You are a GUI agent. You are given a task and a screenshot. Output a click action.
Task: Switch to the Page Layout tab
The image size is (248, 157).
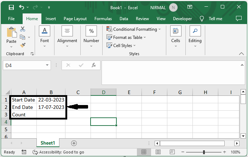[75, 19]
